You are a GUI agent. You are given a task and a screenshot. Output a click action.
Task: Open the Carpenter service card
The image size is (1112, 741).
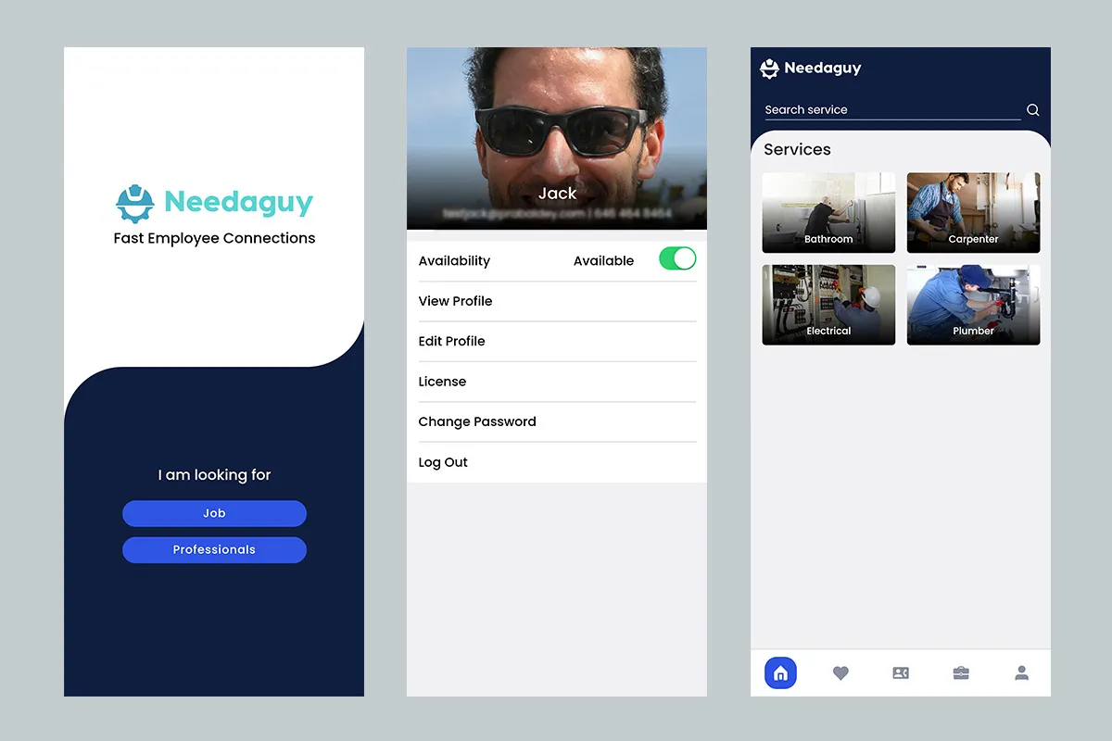[973, 212]
